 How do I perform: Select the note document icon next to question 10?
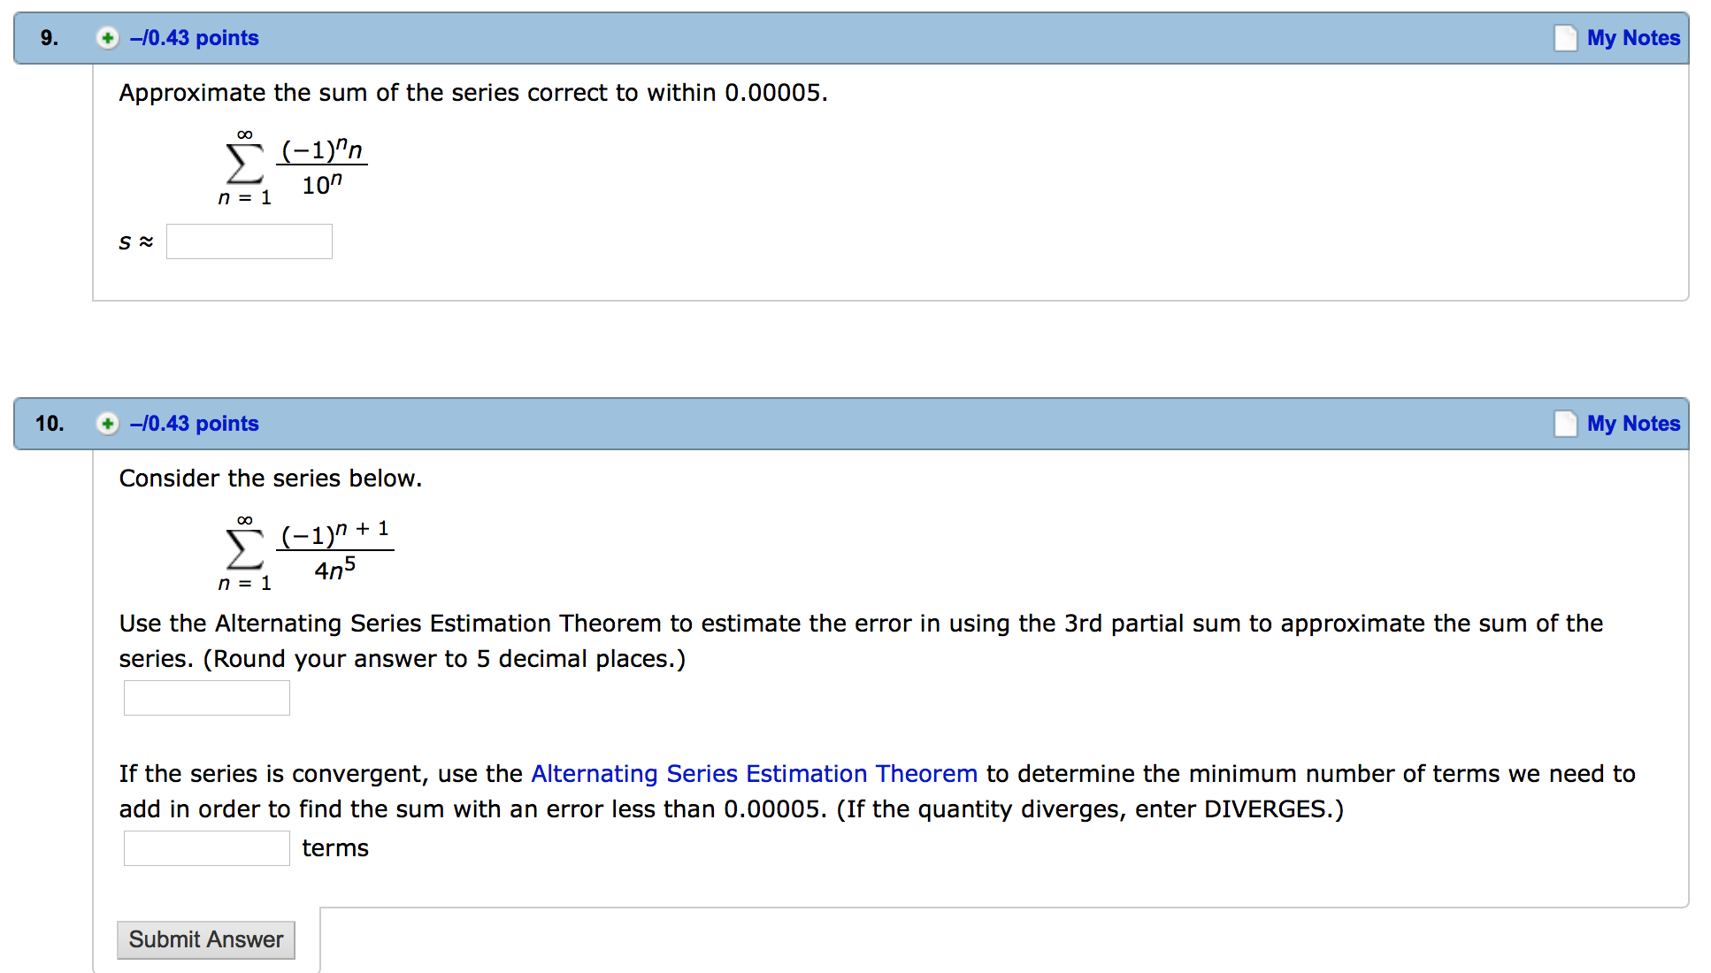point(1566,424)
